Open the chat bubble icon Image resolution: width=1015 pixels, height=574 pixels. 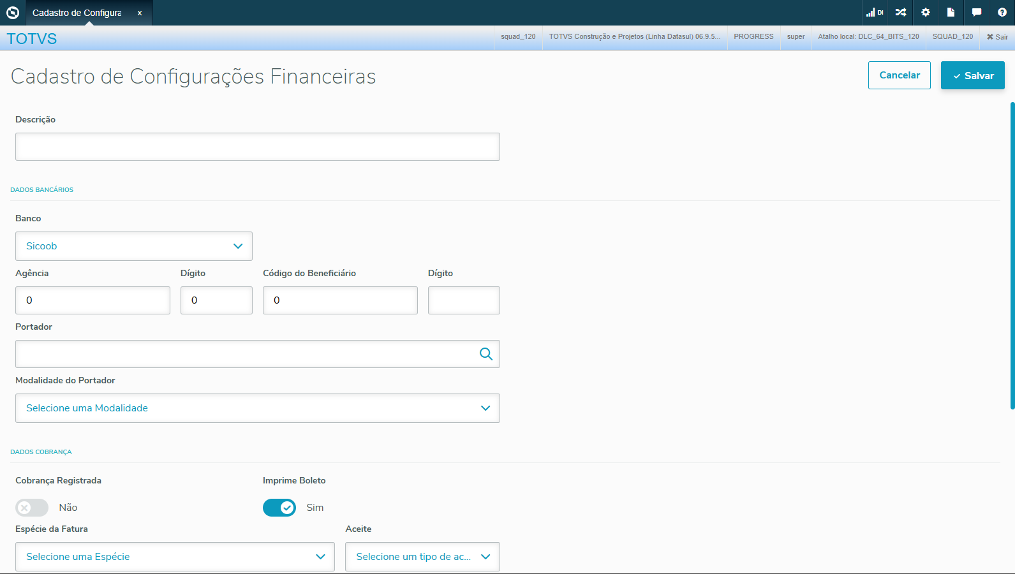pos(976,12)
